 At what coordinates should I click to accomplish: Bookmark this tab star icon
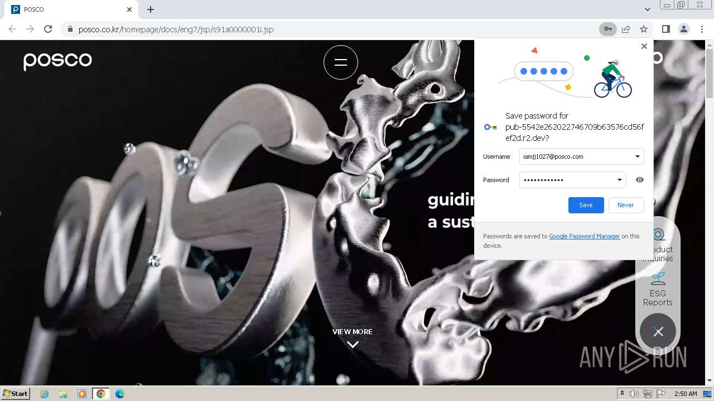(x=644, y=29)
